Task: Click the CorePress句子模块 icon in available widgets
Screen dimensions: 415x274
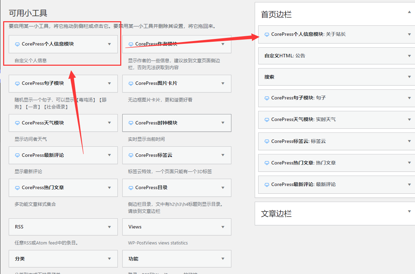Action: [x=17, y=83]
